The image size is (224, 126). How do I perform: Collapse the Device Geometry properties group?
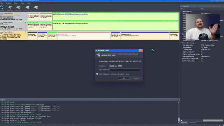[x=181, y=43]
